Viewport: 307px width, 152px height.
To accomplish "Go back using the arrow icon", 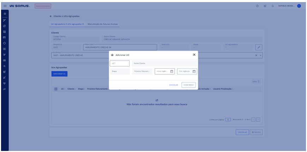I will click(51, 16).
